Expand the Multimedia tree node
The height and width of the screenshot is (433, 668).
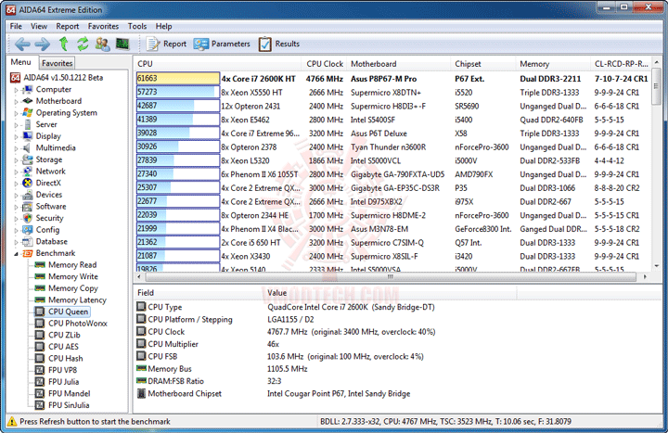(x=16, y=148)
